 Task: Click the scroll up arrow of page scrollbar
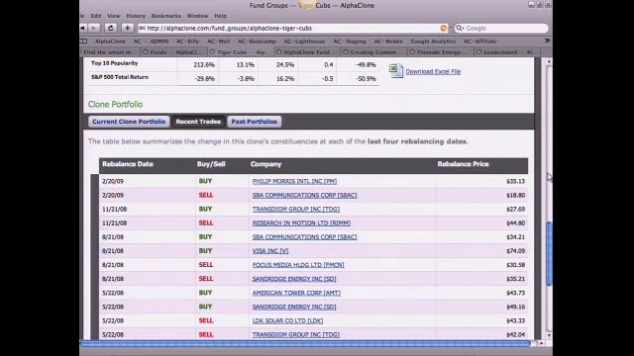(549, 61)
